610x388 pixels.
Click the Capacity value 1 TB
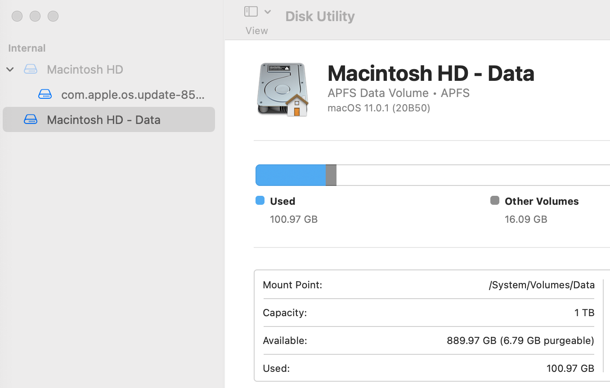click(584, 313)
